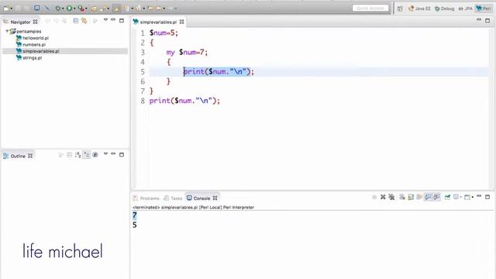Minimize the Console panel

(x=479, y=196)
